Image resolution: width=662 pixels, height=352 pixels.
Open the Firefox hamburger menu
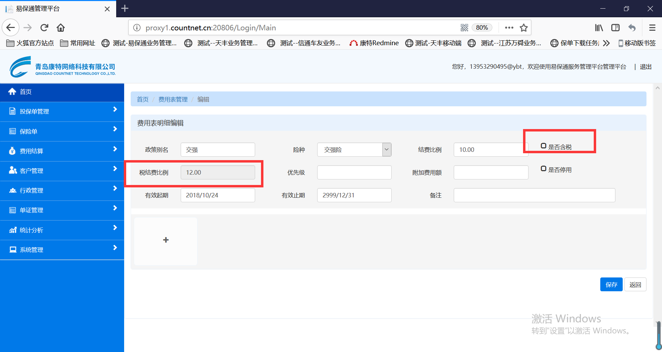pos(652,28)
